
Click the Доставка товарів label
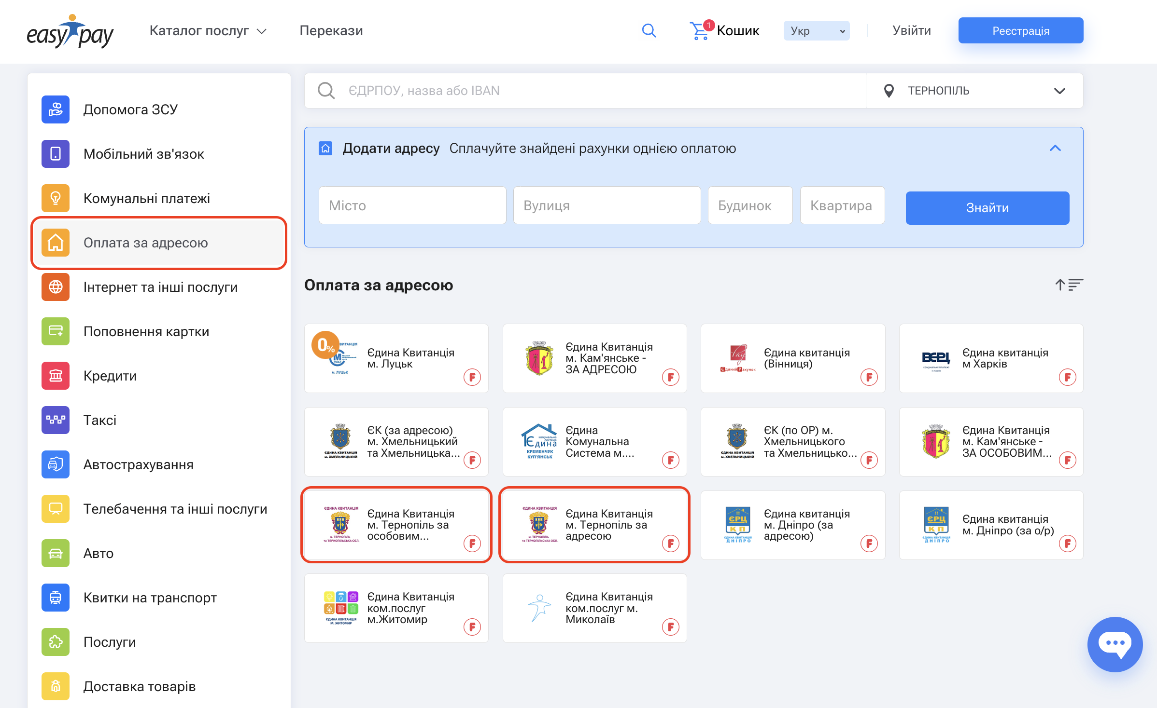[140, 686]
